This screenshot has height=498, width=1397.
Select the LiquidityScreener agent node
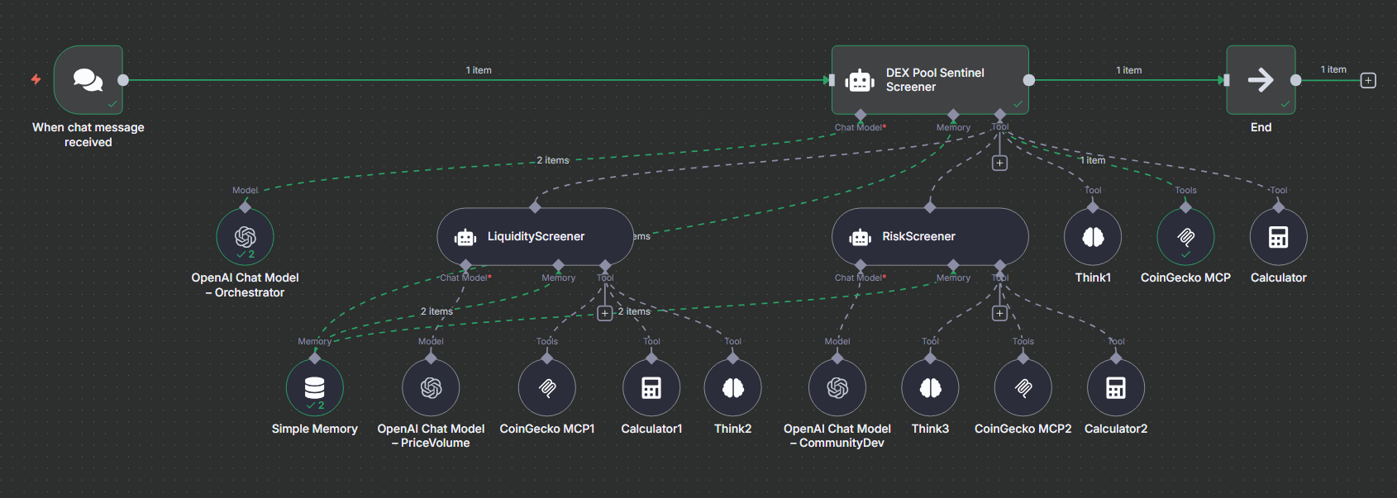coord(535,237)
